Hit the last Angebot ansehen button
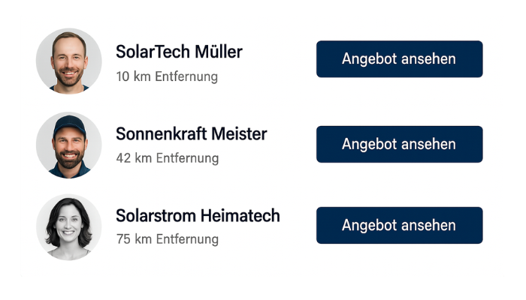This screenshot has width=526, height=300. point(399,226)
